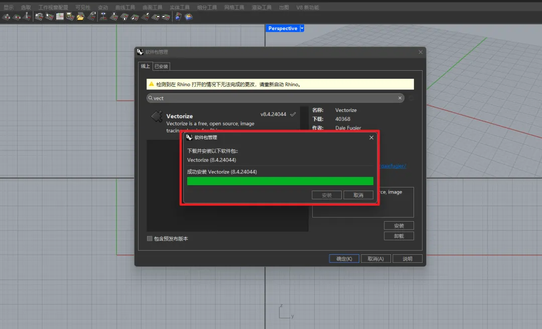Click the grid icon with downward arrow on top
Image resolution: width=542 pixels, height=329 pixels.
click(114, 17)
